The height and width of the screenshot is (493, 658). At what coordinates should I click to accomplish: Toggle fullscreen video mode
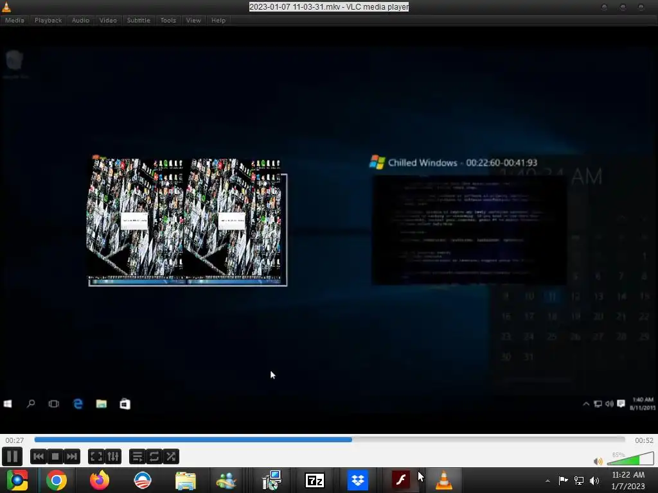pyautogui.click(x=96, y=456)
